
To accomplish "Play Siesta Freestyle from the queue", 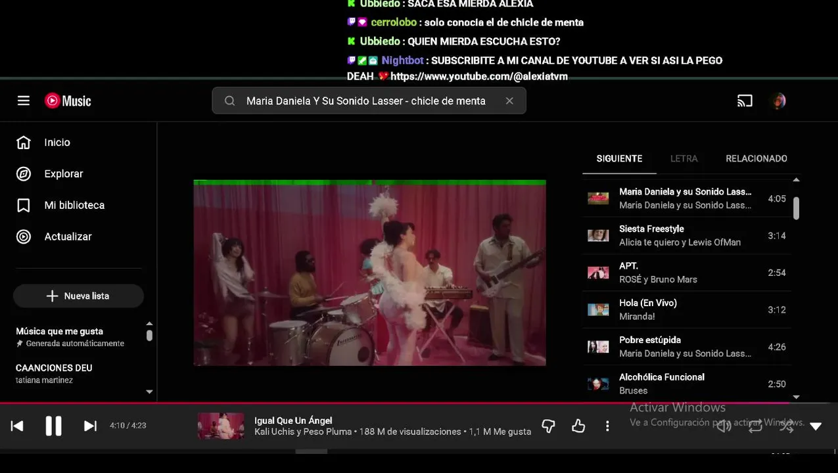I will pos(687,235).
